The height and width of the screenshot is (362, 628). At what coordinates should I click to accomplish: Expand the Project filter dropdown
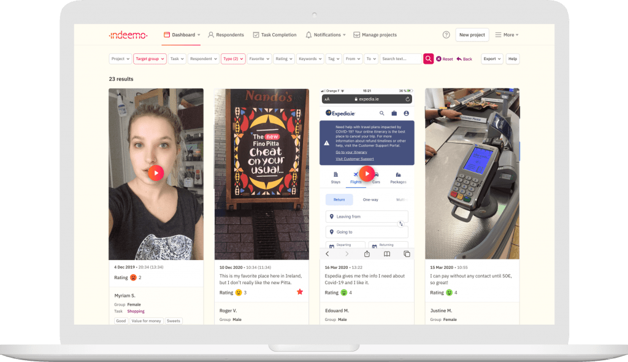click(x=120, y=59)
